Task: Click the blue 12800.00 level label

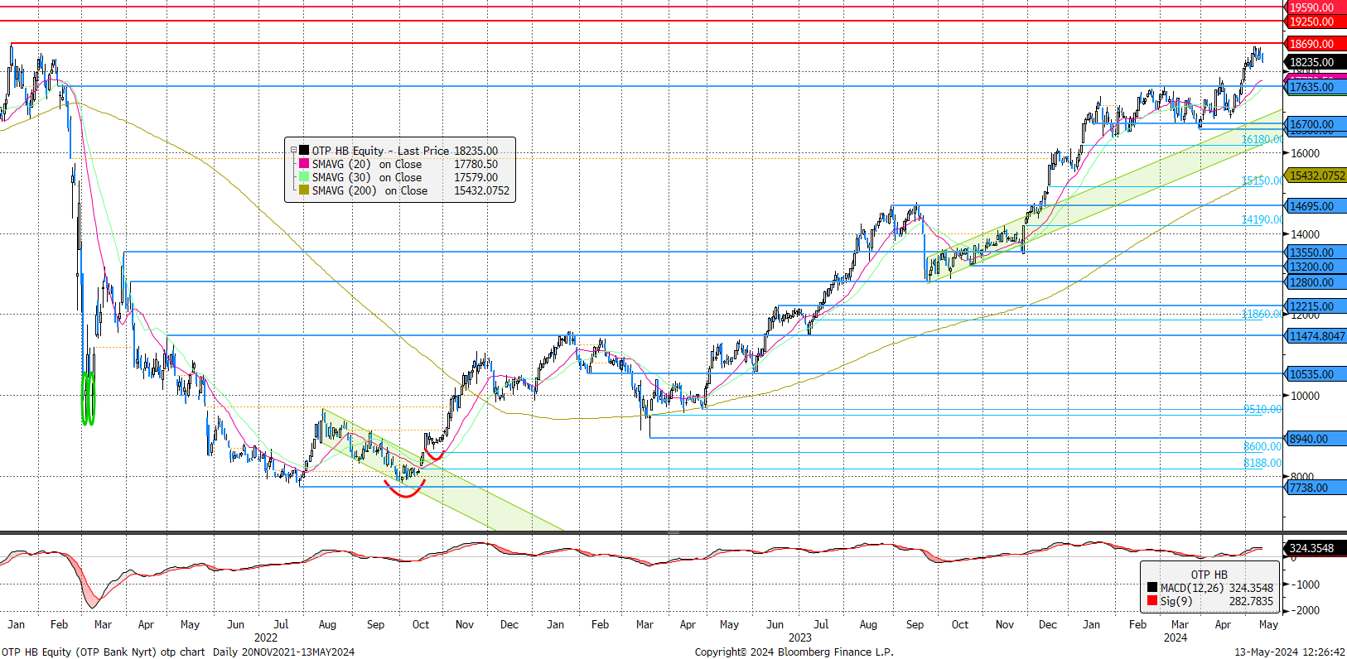Action: tap(1316, 282)
